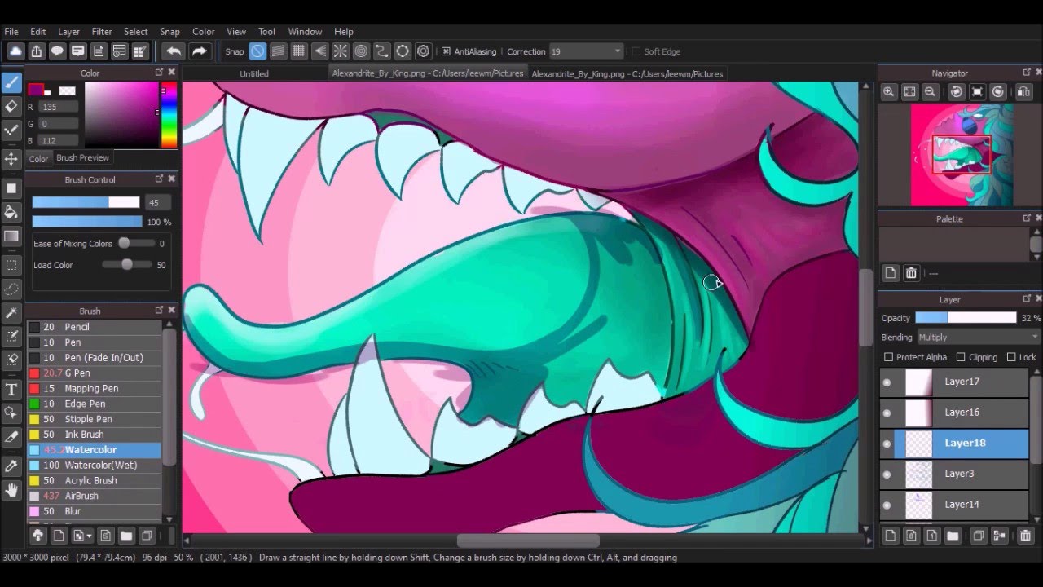This screenshot has width=1043, height=587.
Task: Switch to the Untitled document tab
Action: tap(254, 73)
